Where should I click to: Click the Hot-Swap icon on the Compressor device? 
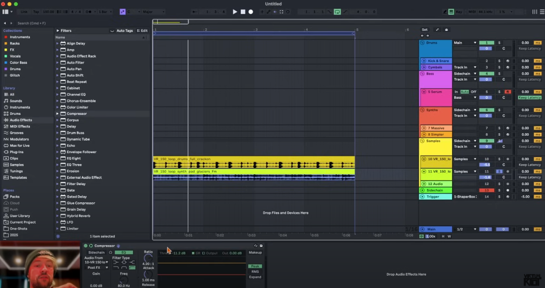tap(255, 246)
